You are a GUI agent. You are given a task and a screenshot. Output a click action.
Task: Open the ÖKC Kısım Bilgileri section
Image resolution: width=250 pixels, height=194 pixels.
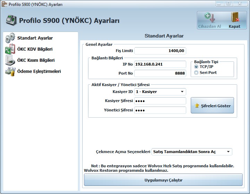pyautogui.click(x=36, y=60)
